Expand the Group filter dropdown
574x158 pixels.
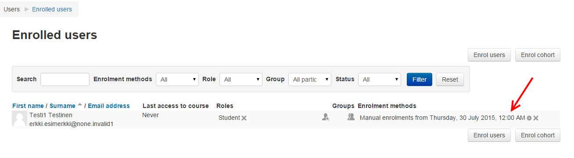tap(310, 79)
